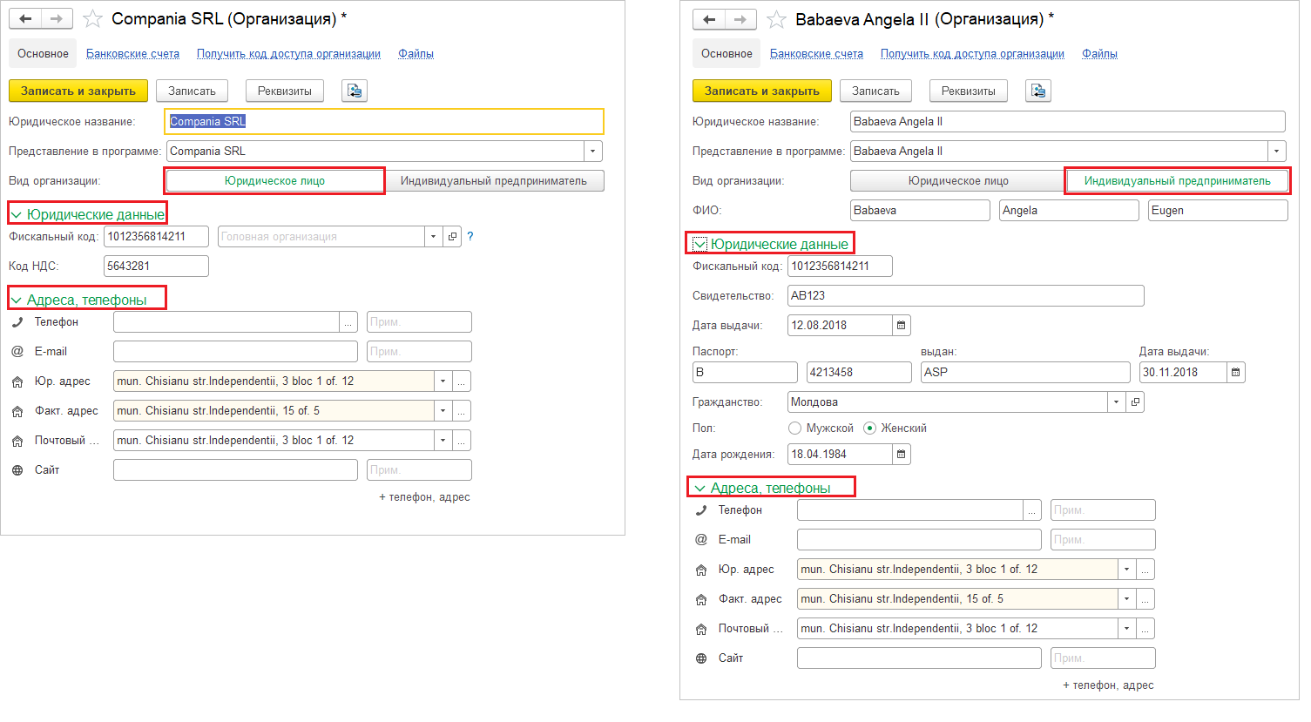Click ellipsis next to Почтовый address in Compania window
Viewport: 1311px width, 722px height.
click(462, 441)
